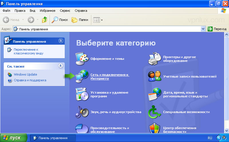Open Принтеры и другое оборудование
This screenshot has width=229, height=142.
click(x=179, y=59)
